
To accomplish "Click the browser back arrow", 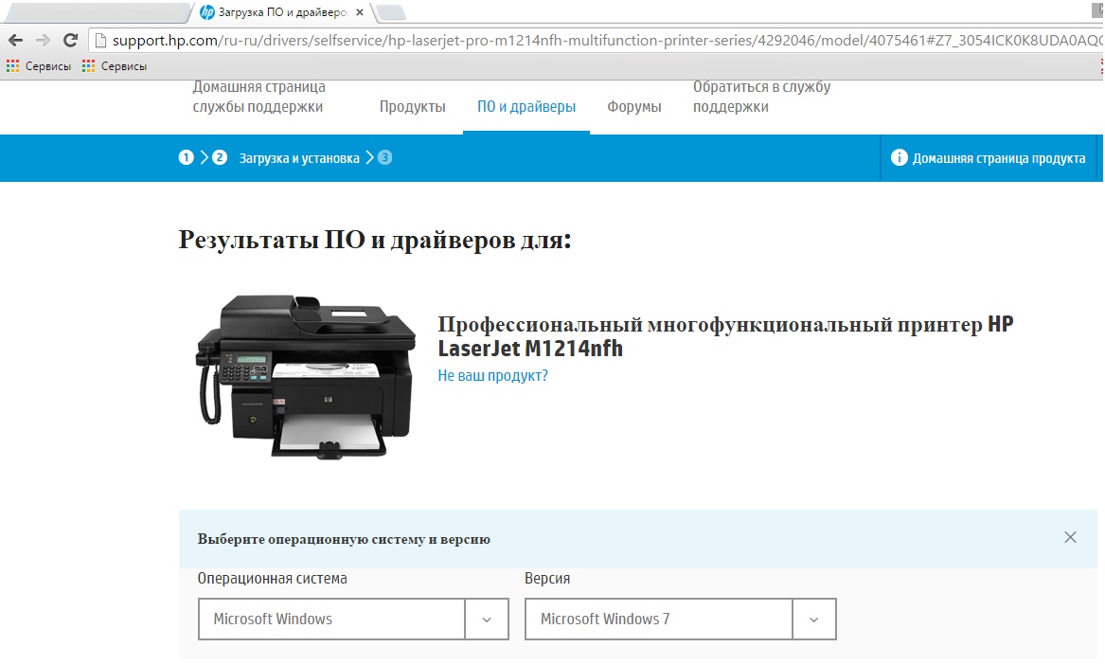I will 15,41.
